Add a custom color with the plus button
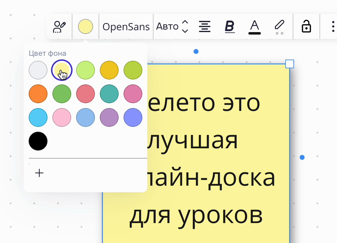The image size is (337, 243). click(39, 173)
